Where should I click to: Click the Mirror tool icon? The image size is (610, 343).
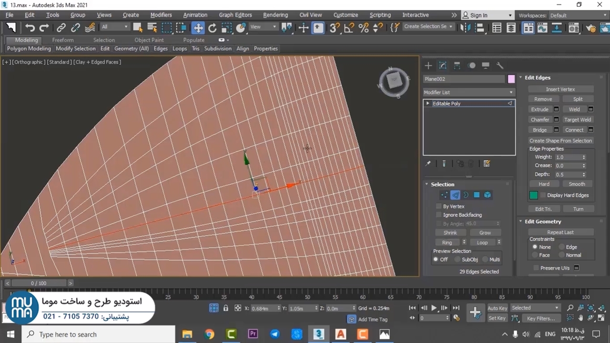[x=465, y=28]
